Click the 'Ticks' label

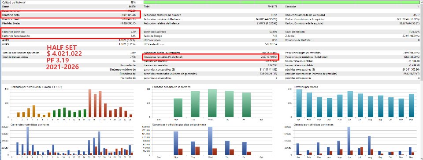pos(147,6)
